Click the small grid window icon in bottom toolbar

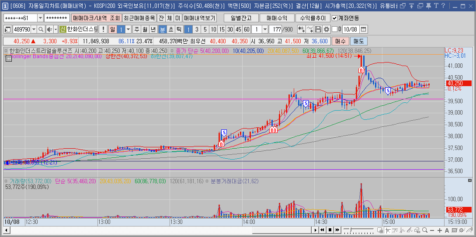point(380,230)
